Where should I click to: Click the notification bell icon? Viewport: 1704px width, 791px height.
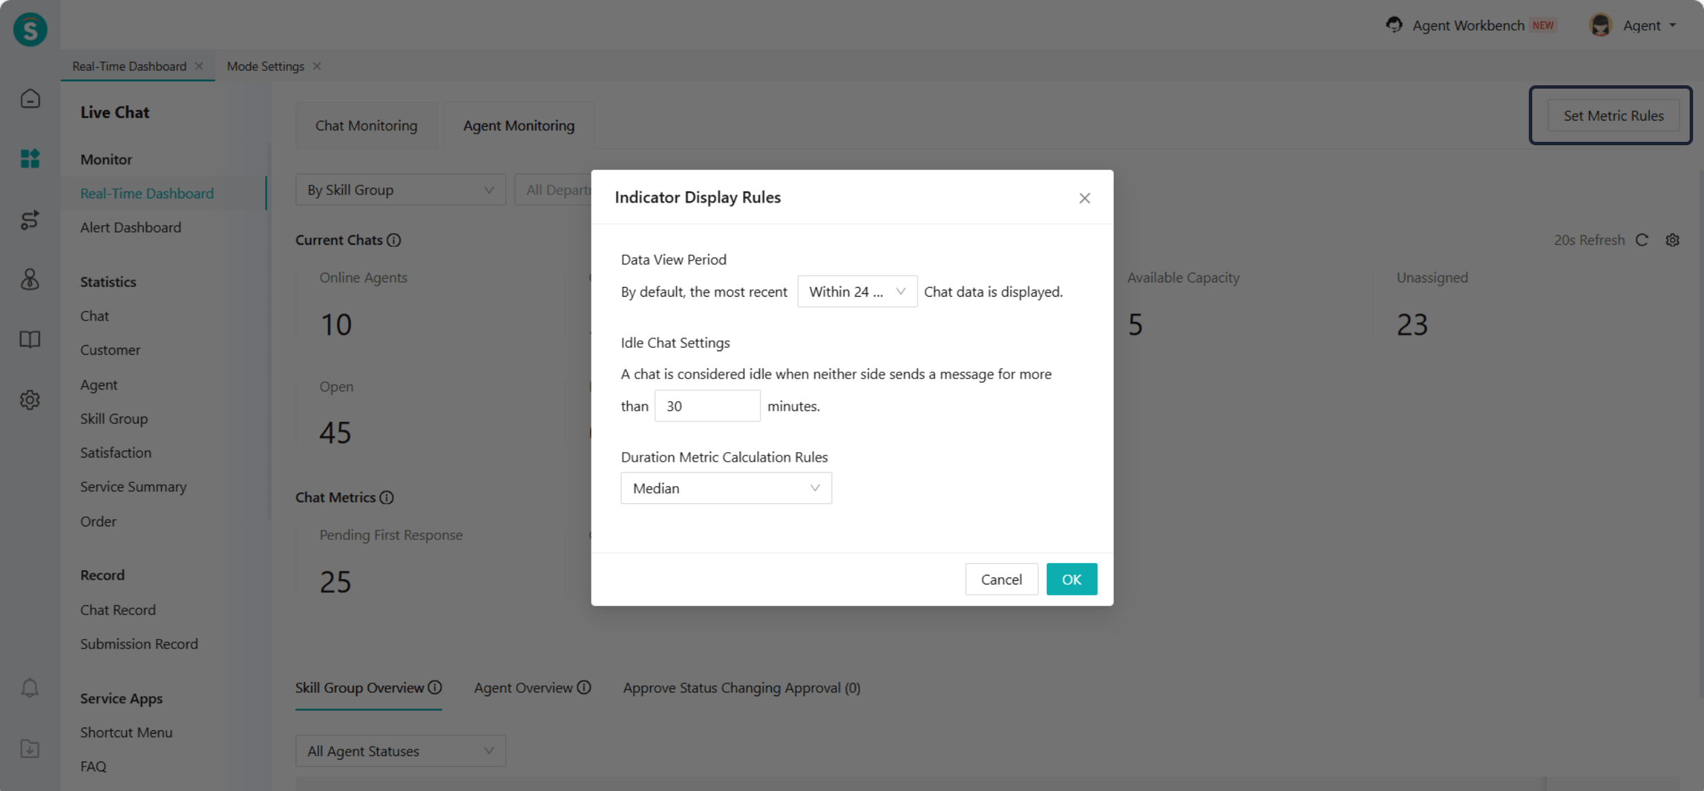point(30,688)
